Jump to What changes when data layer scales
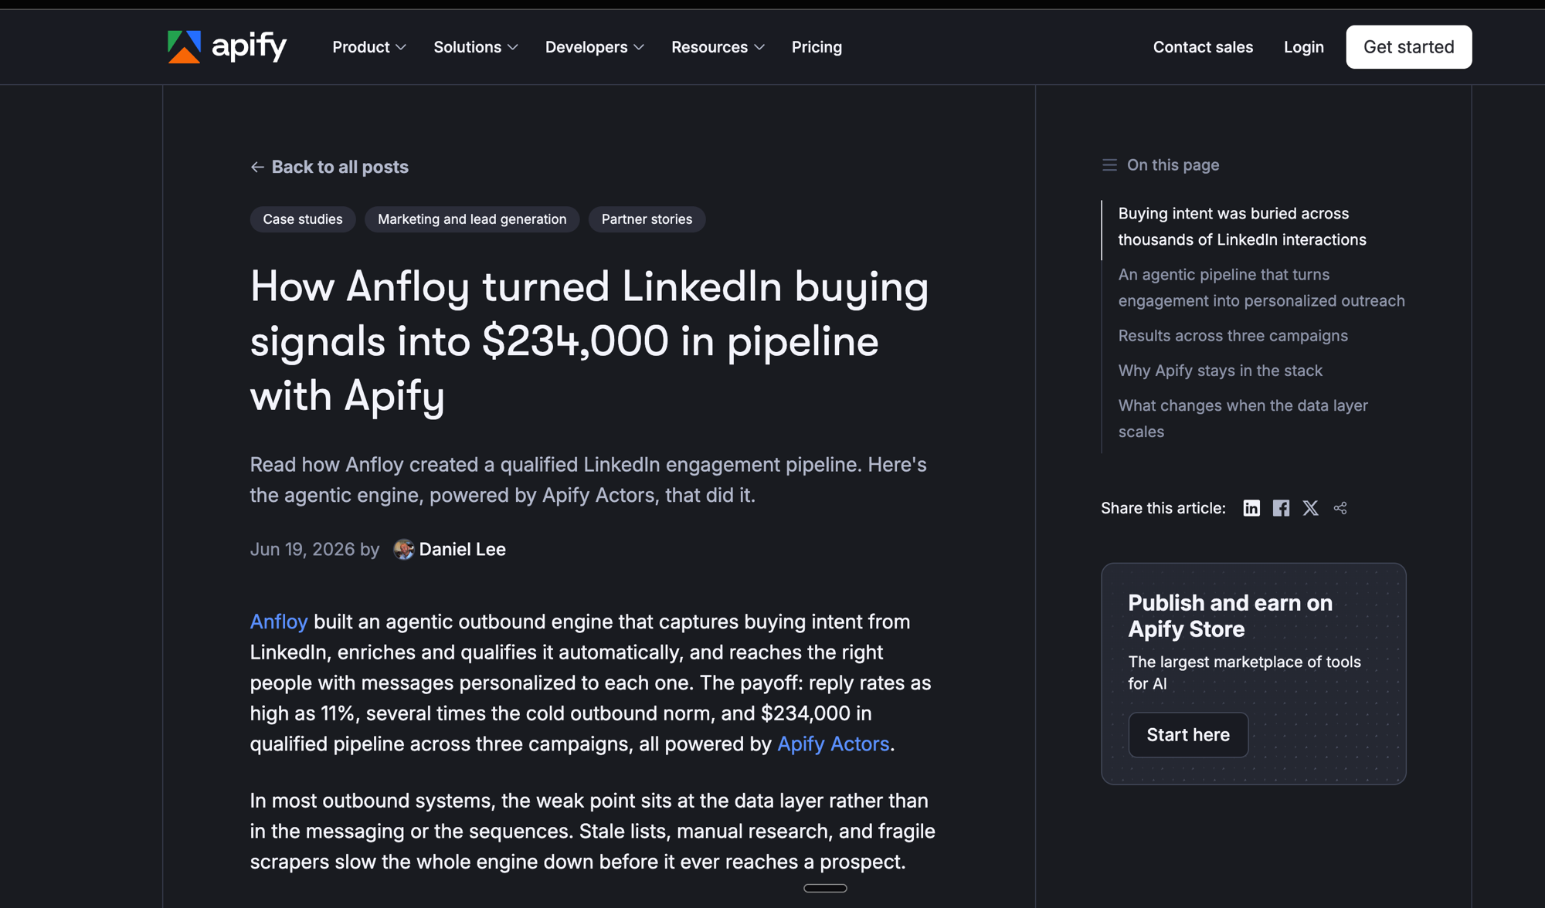The image size is (1545, 908). tap(1242, 418)
